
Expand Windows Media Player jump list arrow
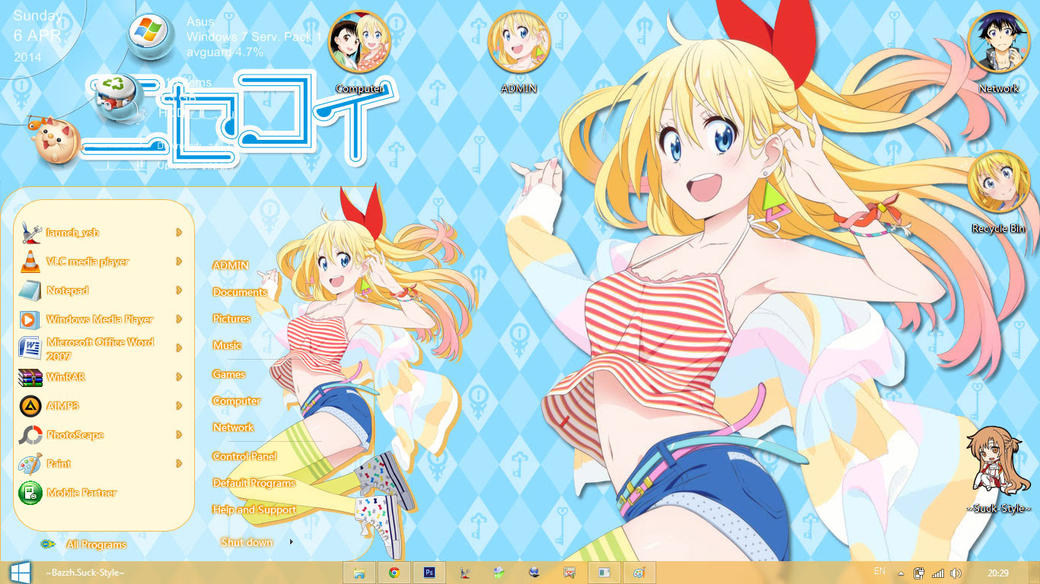coord(179,319)
